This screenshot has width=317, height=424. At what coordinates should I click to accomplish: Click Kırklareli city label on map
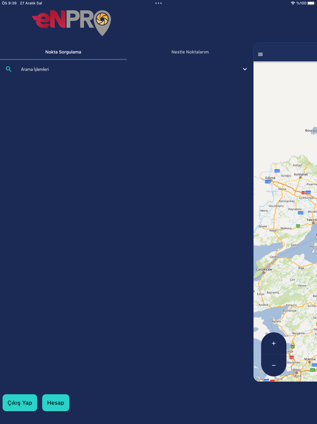click(301, 174)
